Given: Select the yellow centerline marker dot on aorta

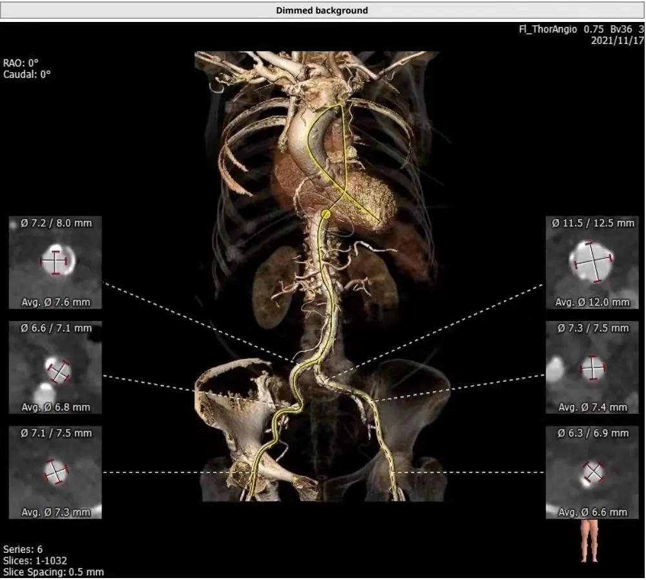Looking at the screenshot, I should tap(326, 213).
